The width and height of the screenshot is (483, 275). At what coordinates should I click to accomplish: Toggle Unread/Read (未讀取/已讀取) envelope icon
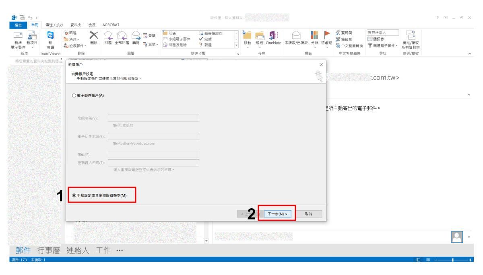296,38
